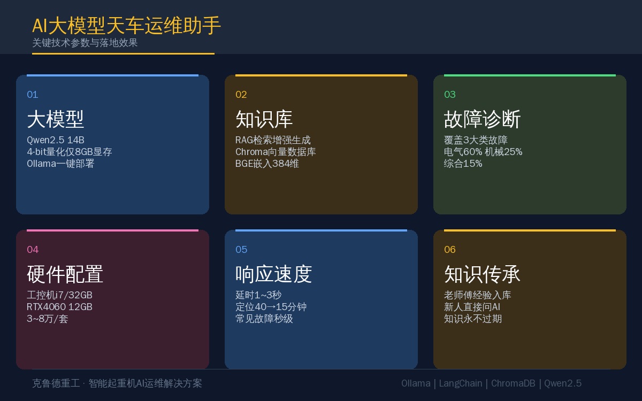
Task: Click card number 03
Action: pyautogui.click(x=450, y=95)
